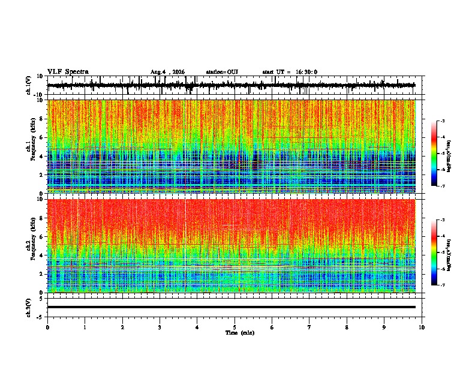The image size is (475, 367).
Task: Click the log(PSD) label beside ch.2 colorbar
Action: [x=449, y=255]
